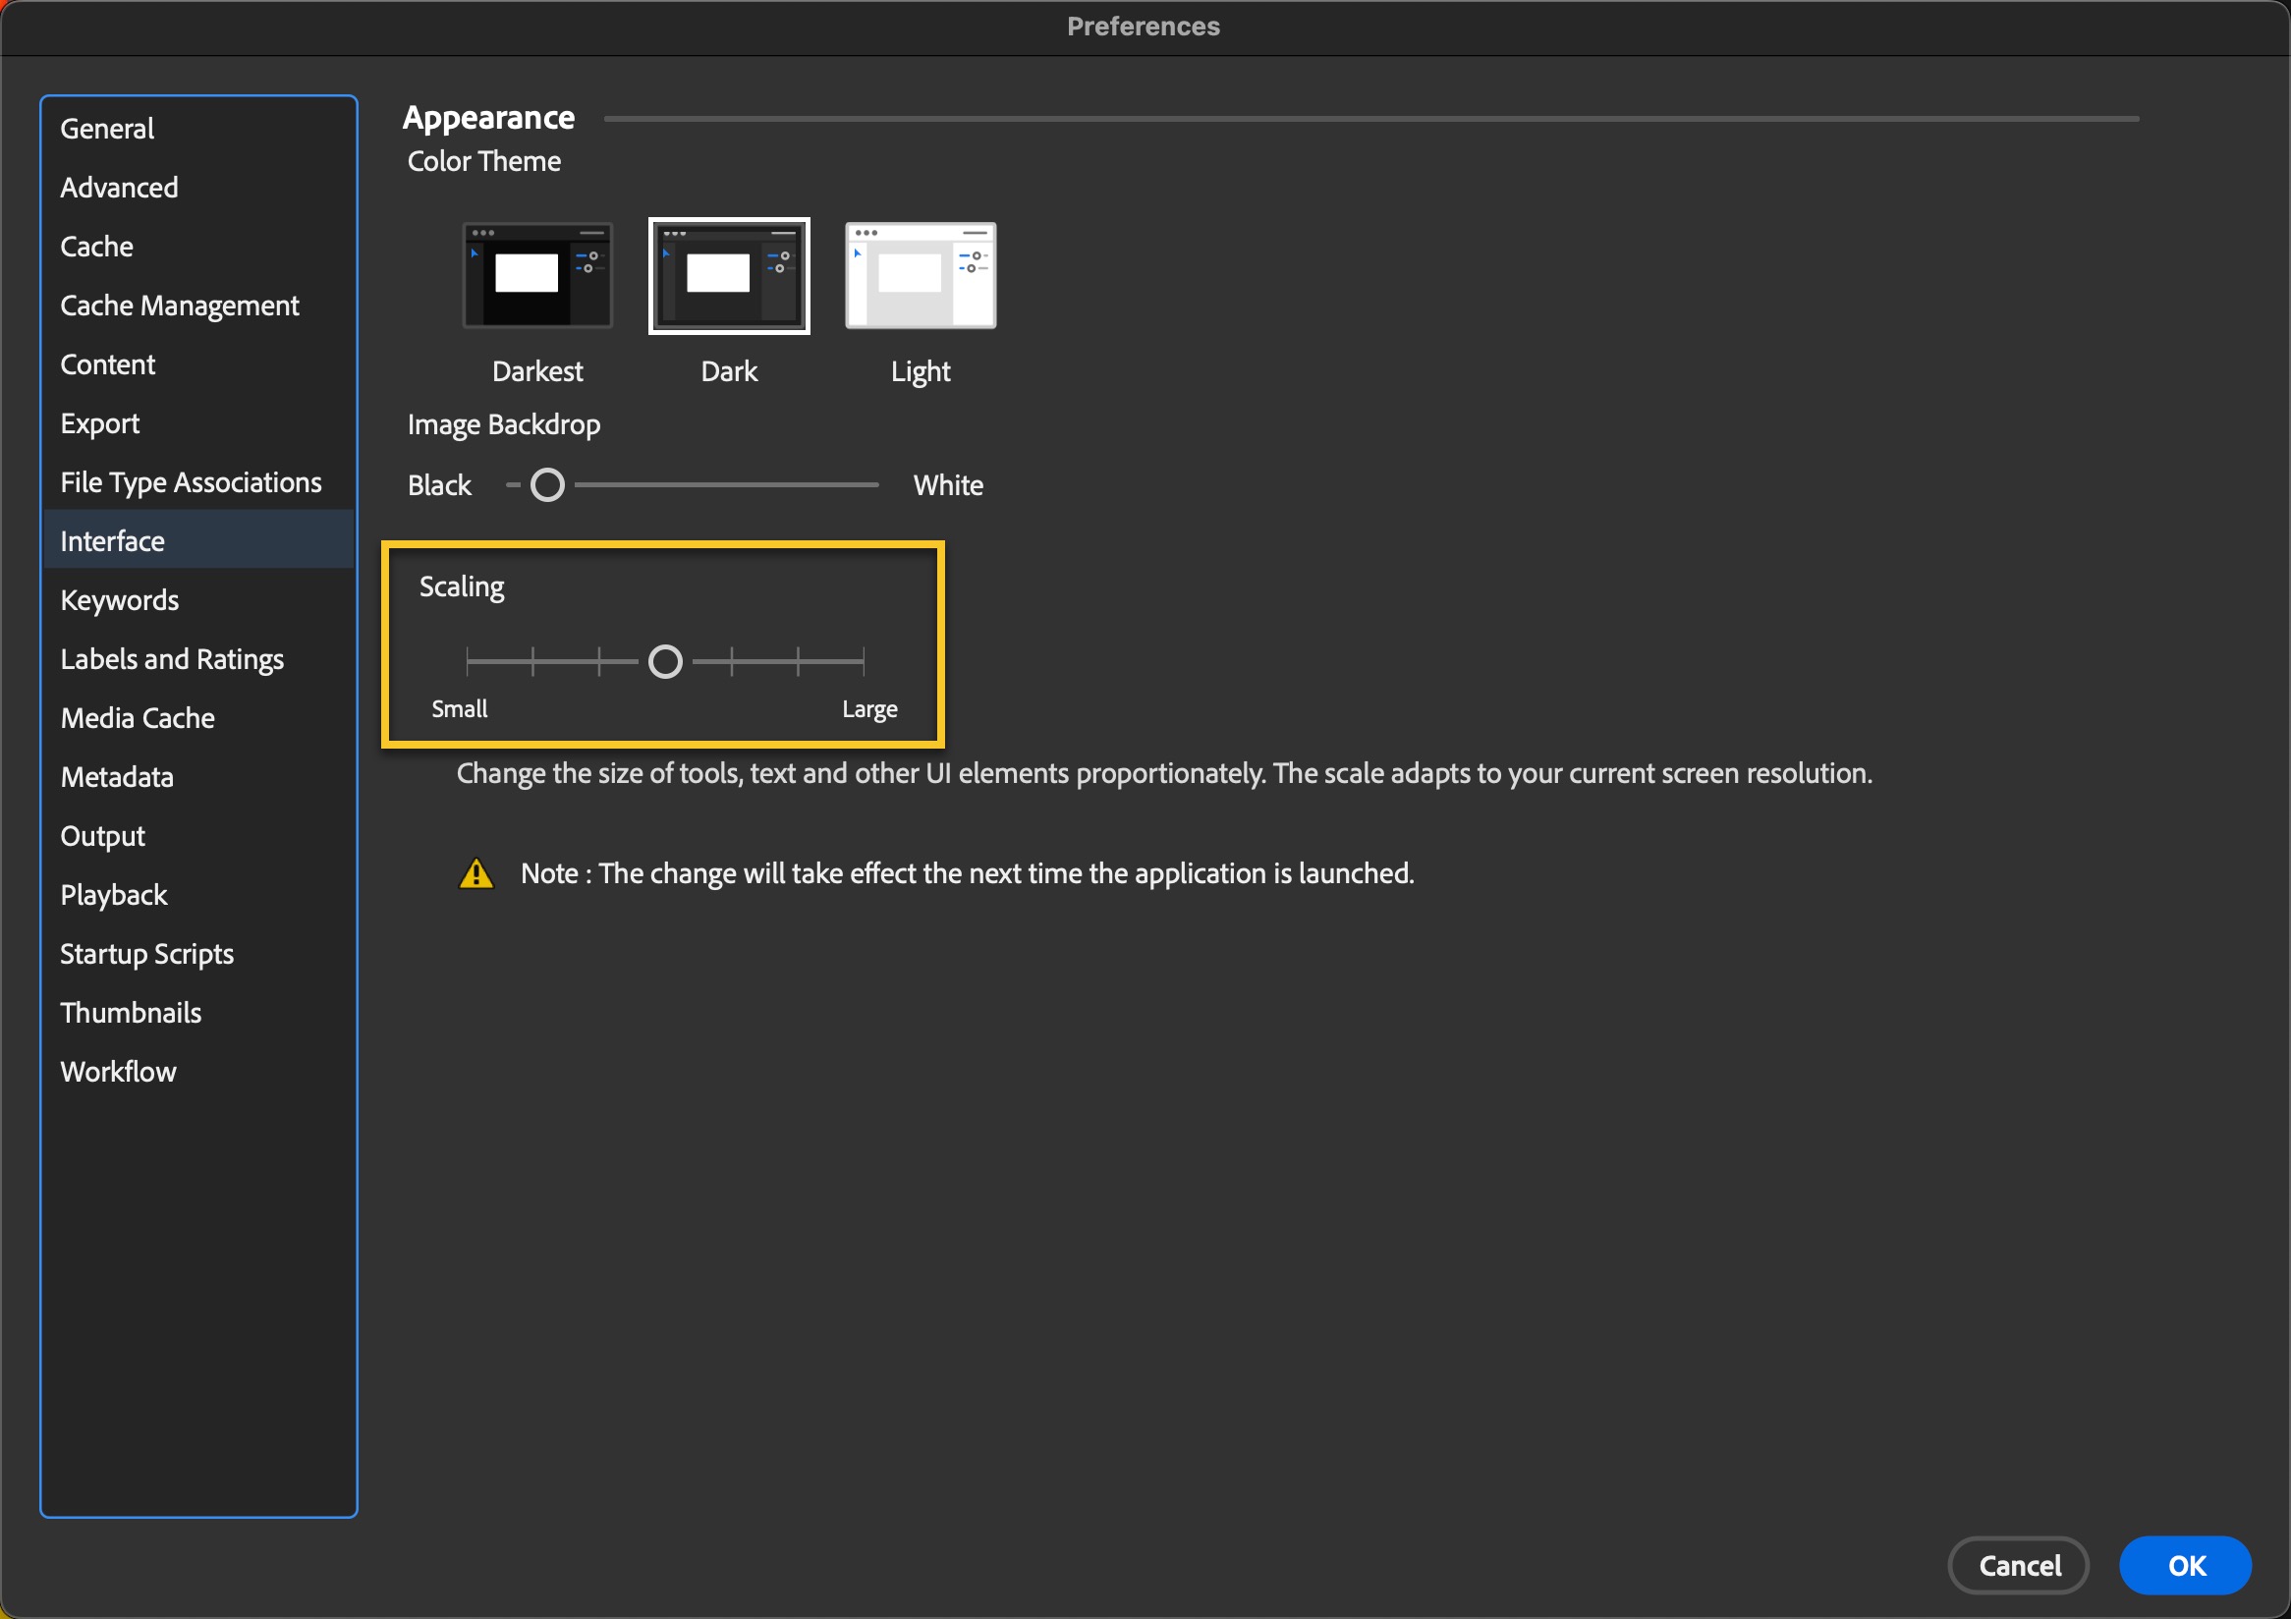Open the Advanced preferences section
This screenshot has height=1619, width=2291.
119,188
